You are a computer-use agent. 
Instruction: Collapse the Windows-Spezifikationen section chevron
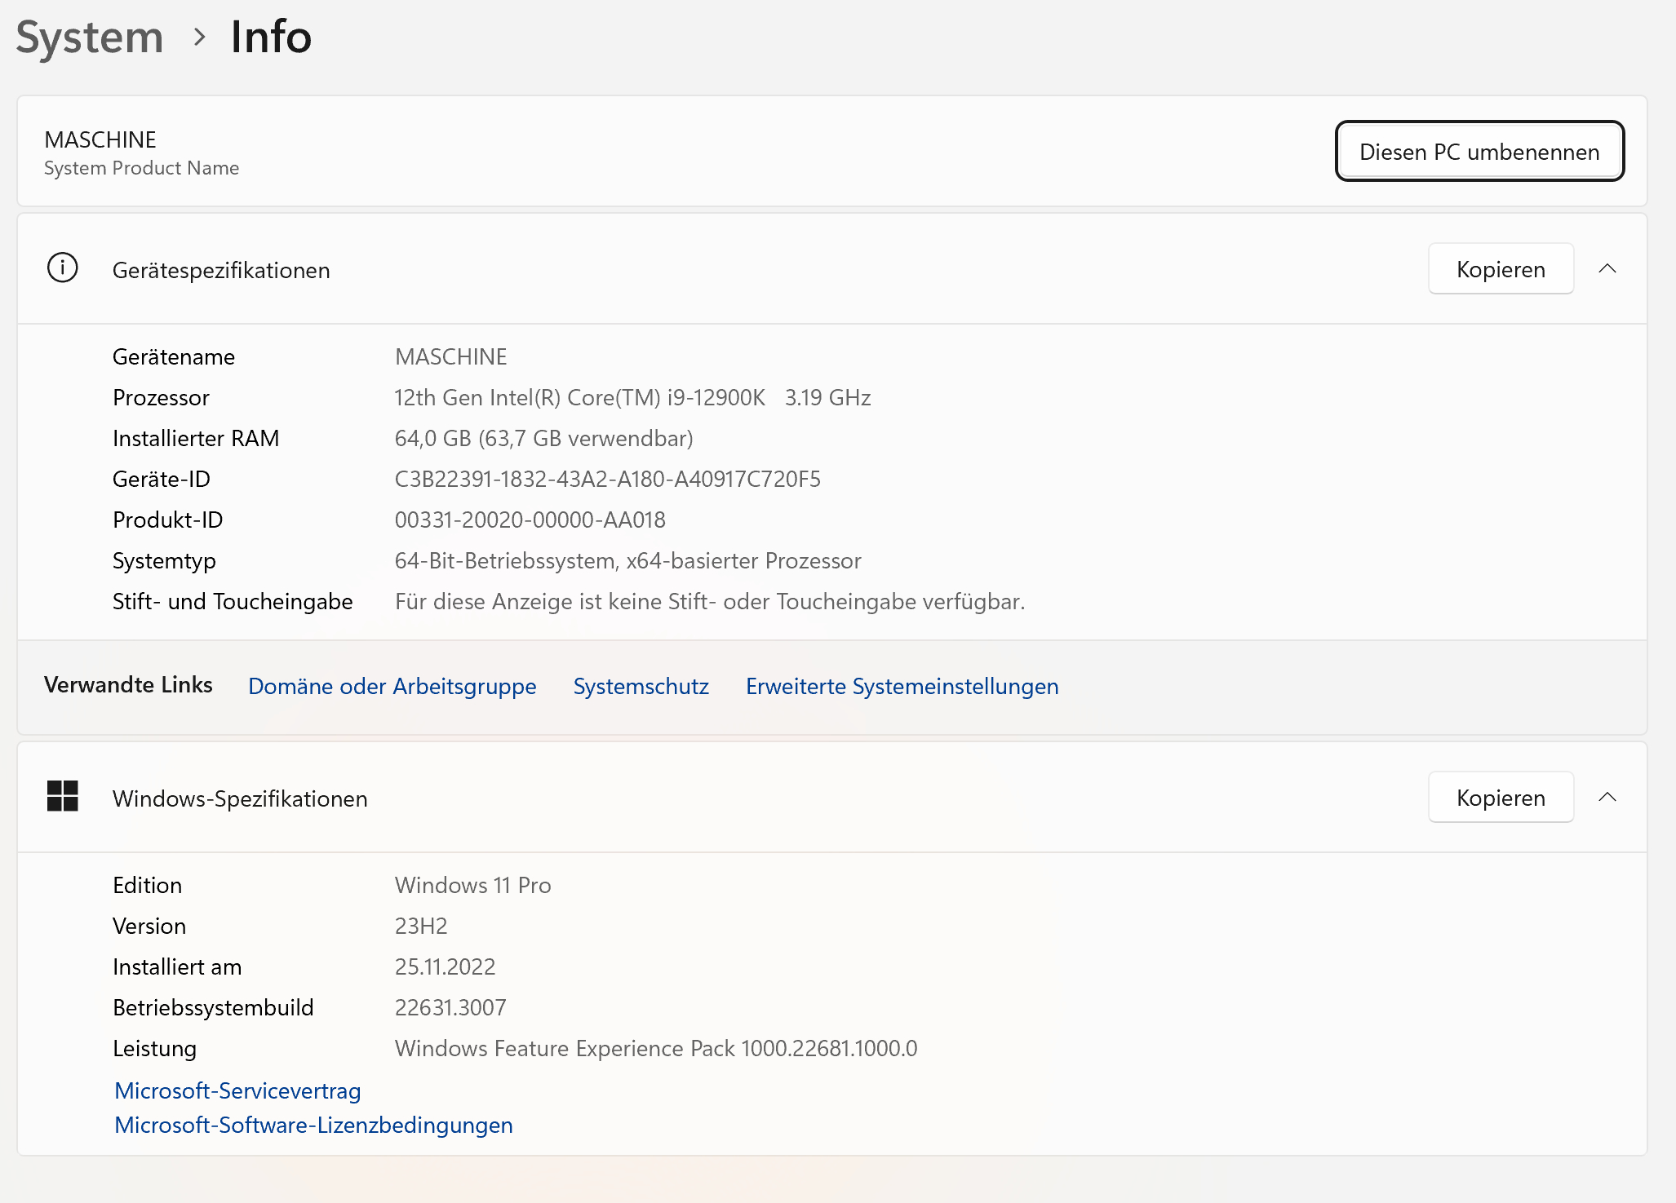click(x=1607, y=798)
